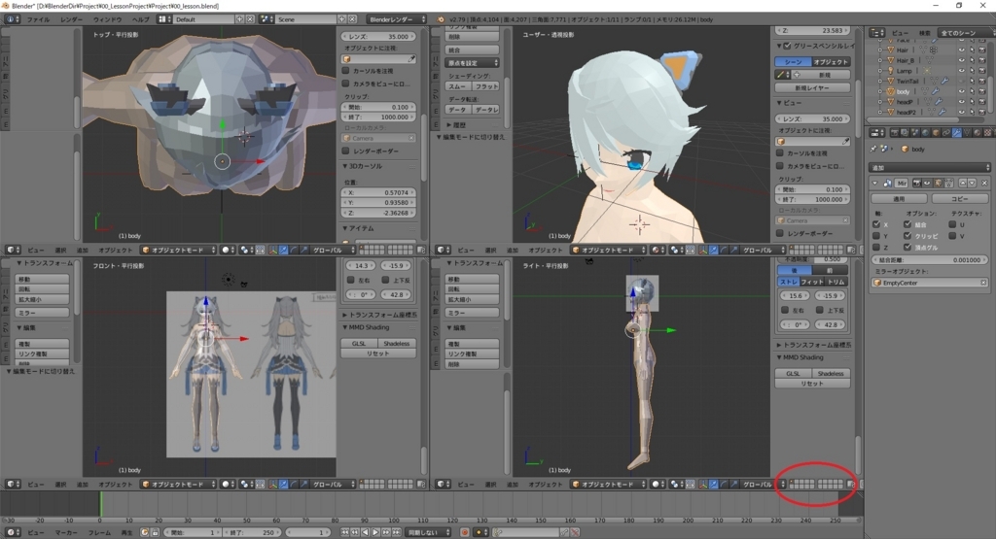Image resolution: width=996 pixels, height=539 pixels.
Task: Toggle Mirror modifier edit mode display icon
Action: 939,184
